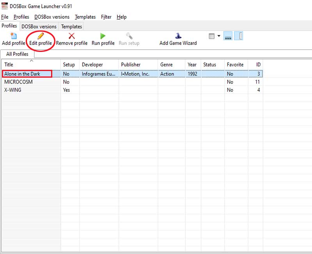Select the All Profiles filter tab
Image resolution: width=312 pixels, height=254 pixels.
tap(17, 54)
